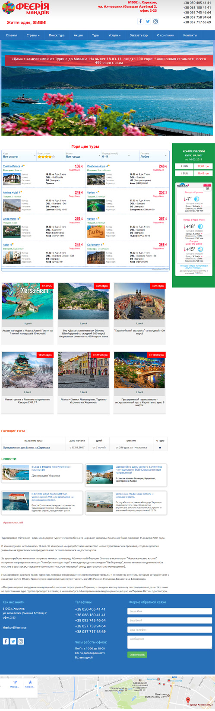The image size is (215, 711).
Task: Select hotel class stars filter
Action: pos(51,155)
